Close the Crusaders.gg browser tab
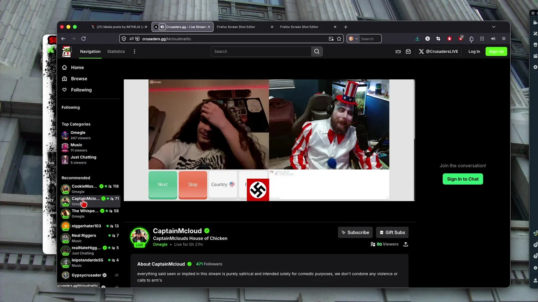 click(209, 27)
